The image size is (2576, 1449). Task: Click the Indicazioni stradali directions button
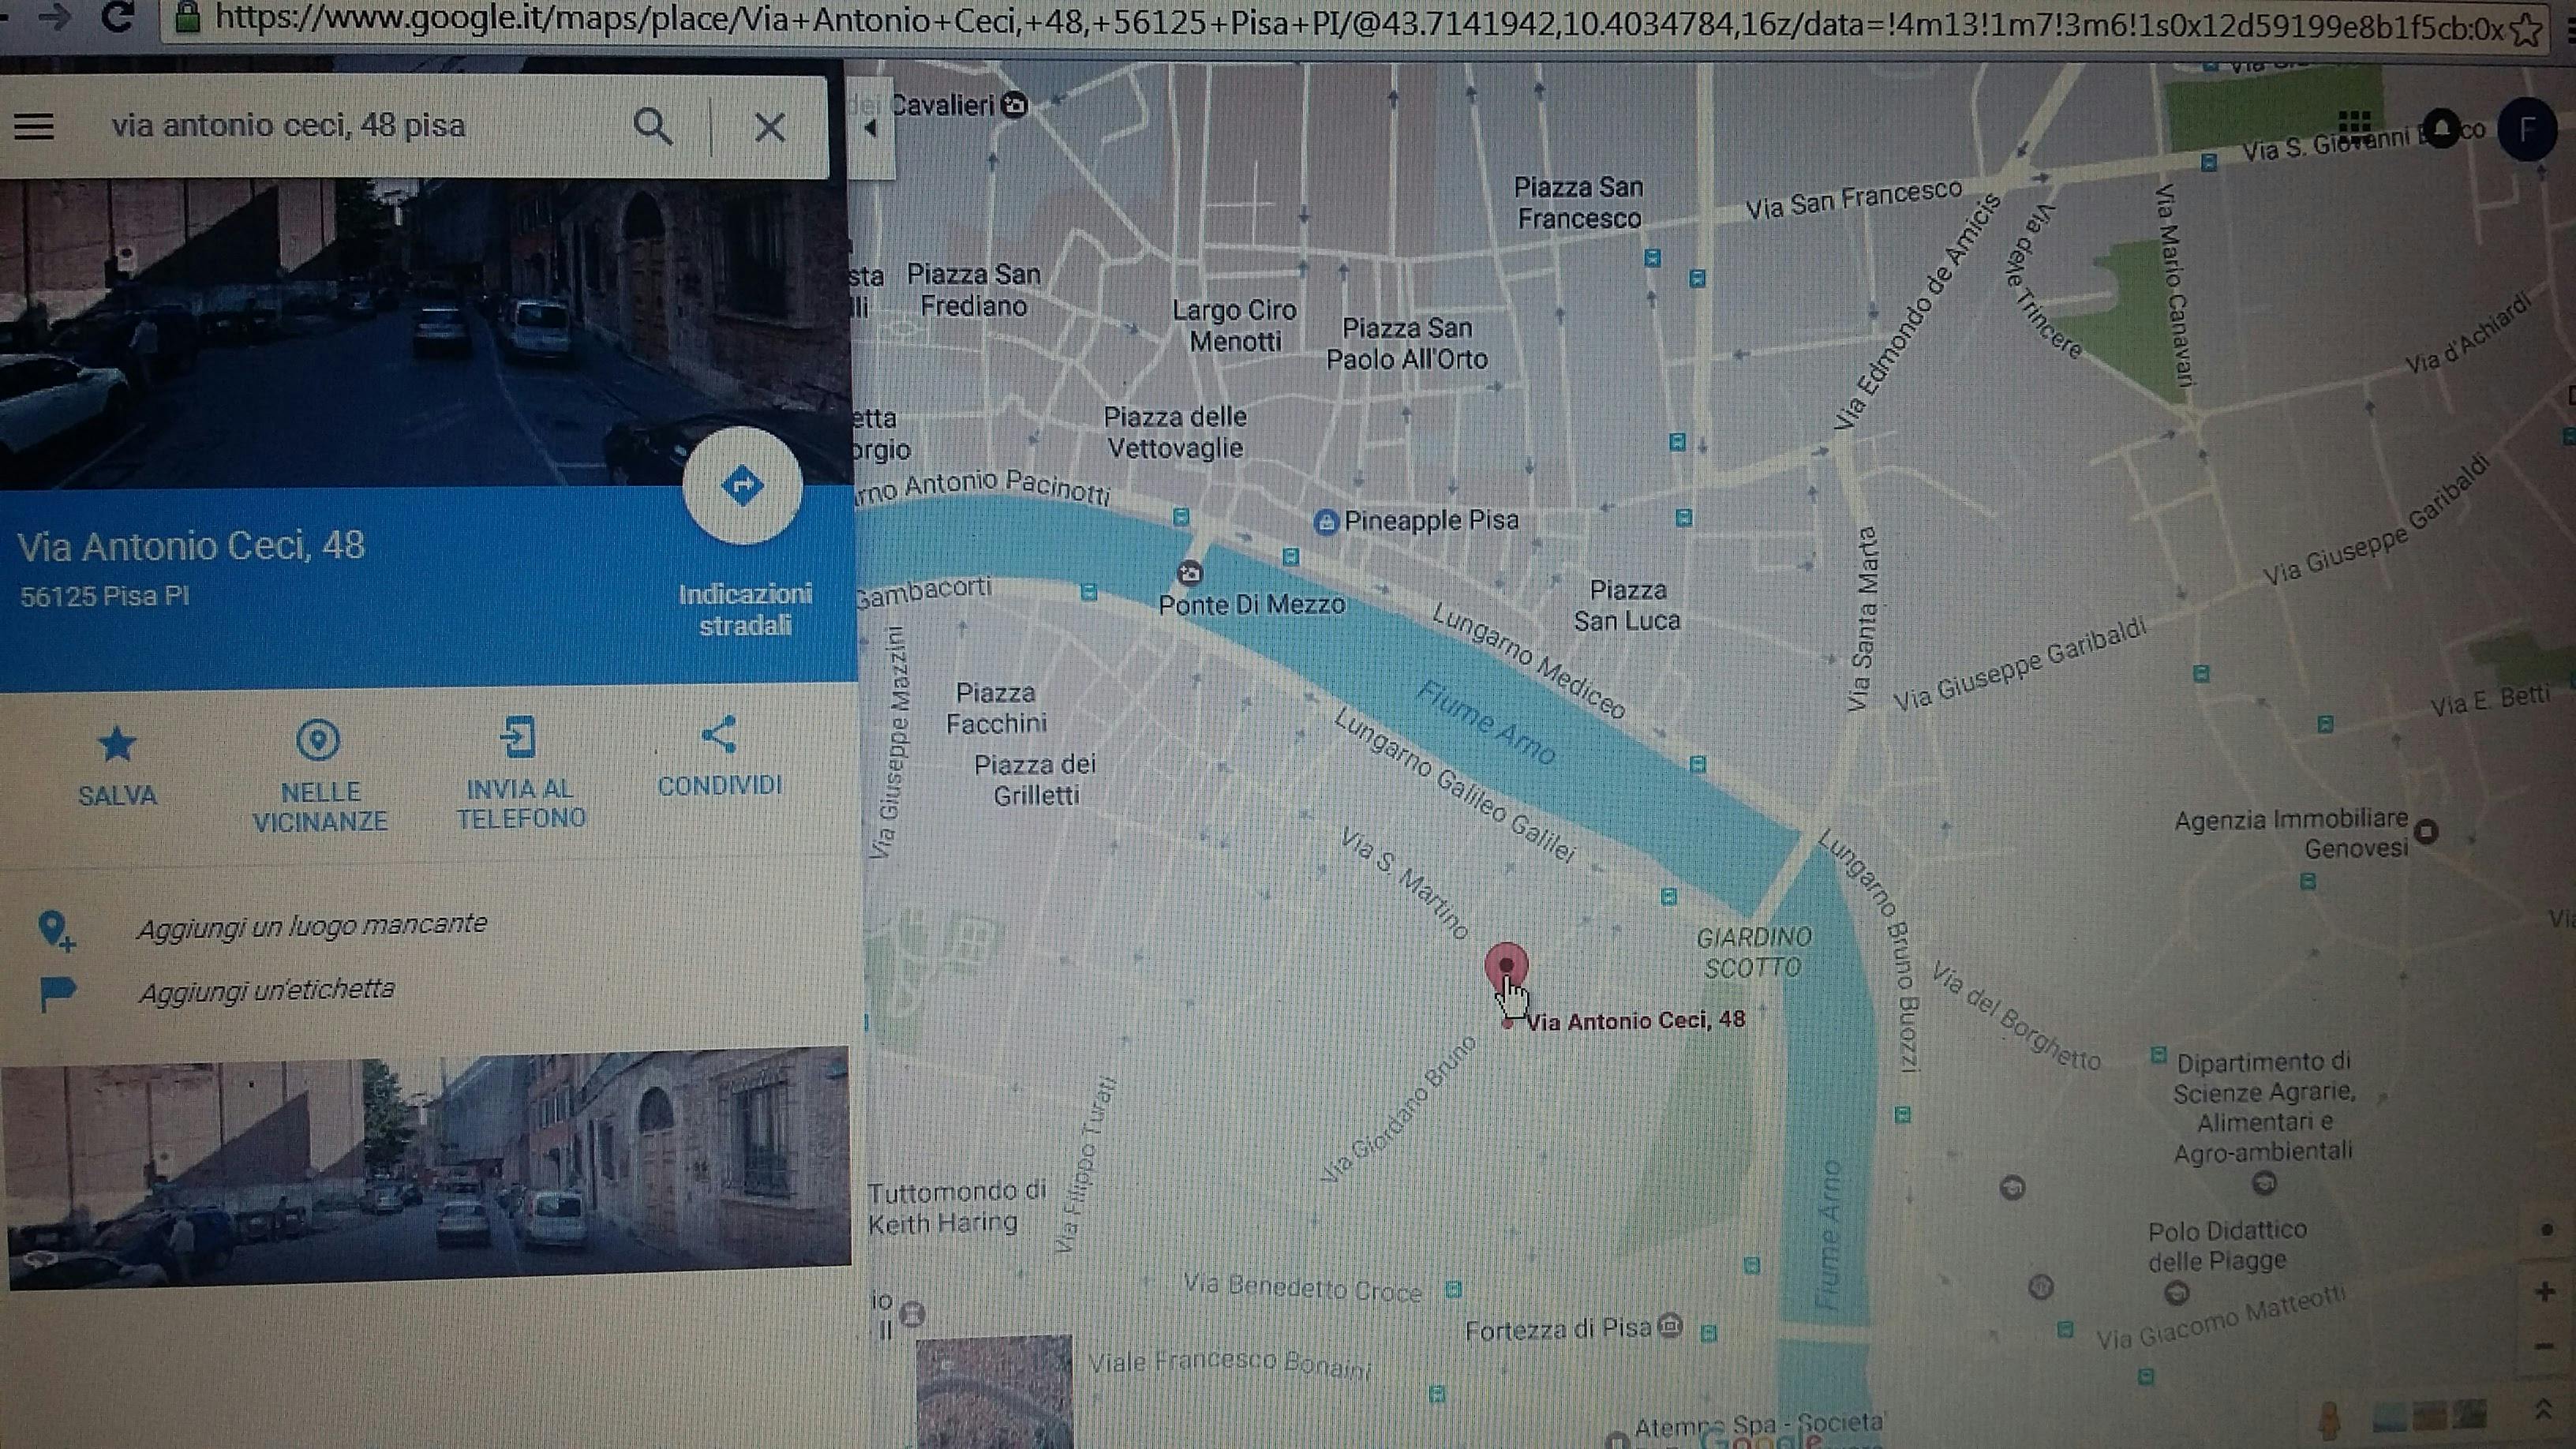[742, 487]
